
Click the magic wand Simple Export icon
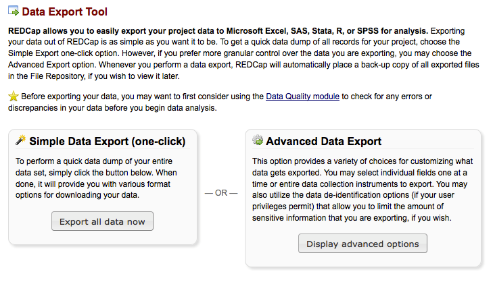[21, 141]
